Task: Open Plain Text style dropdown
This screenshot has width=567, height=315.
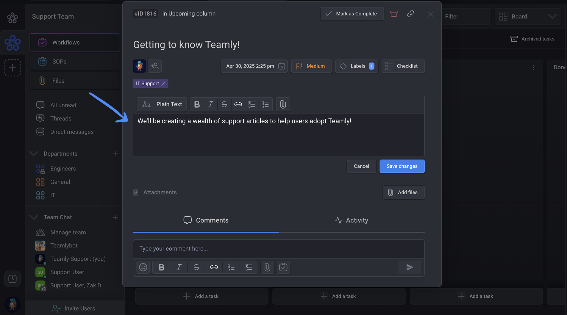Action: 162,104
